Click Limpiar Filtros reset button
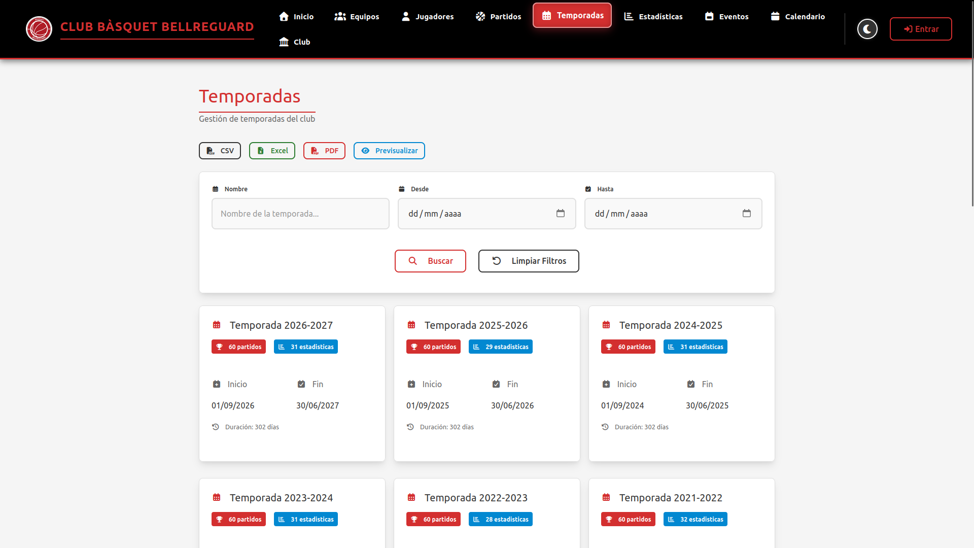The image size is (974, 548). (529, 261)
